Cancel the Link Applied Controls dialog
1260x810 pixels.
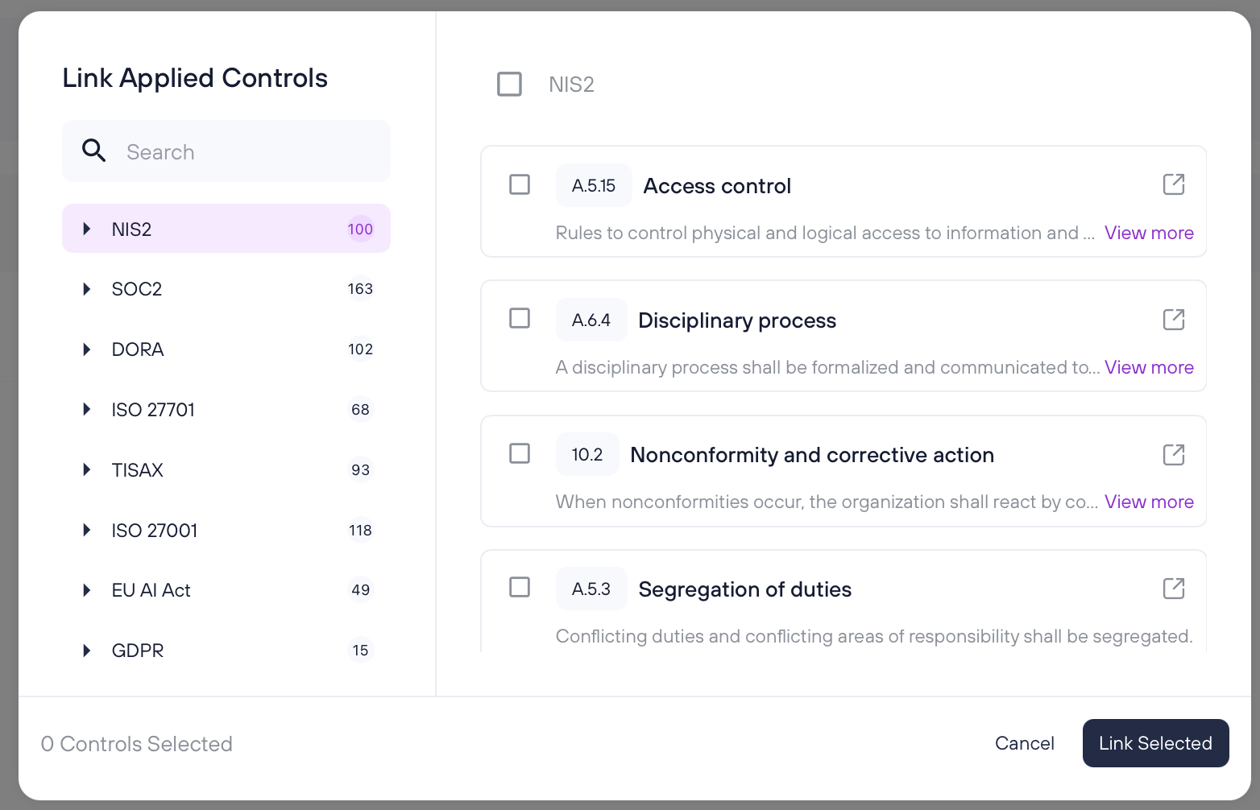point(1024,743)
